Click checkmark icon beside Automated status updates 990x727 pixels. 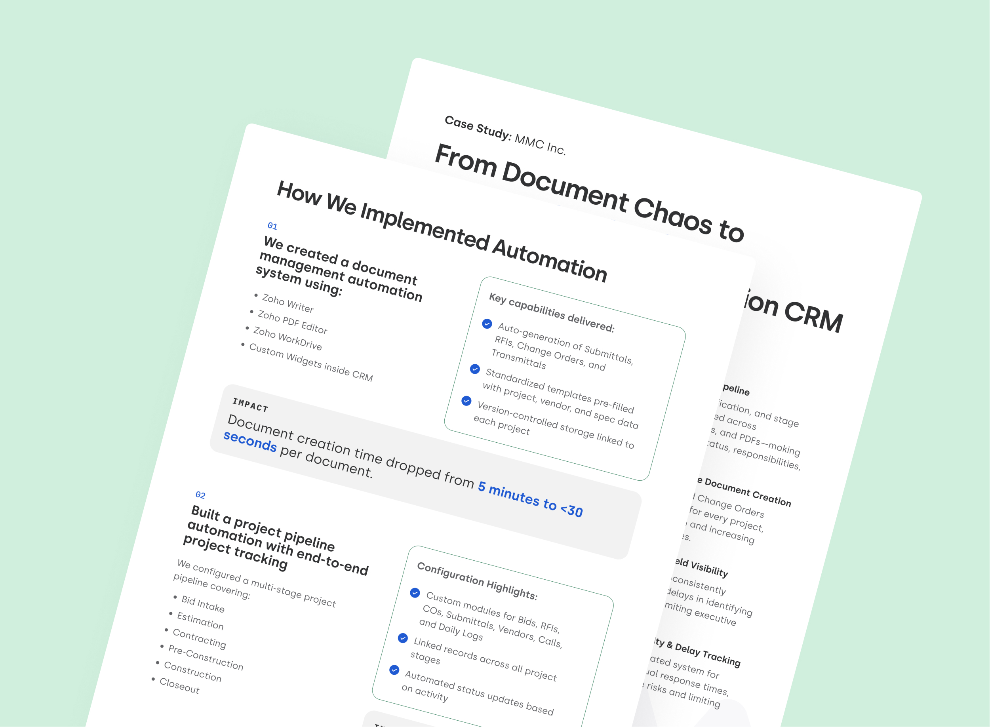[x=394, y=670]
